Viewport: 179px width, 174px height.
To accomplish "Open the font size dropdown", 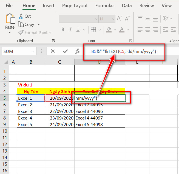I will pyautogui.click(x=113, y=19).
